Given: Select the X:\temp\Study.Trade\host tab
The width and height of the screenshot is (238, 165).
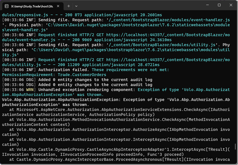Looking at the screenshot, I should coord(32,6).
